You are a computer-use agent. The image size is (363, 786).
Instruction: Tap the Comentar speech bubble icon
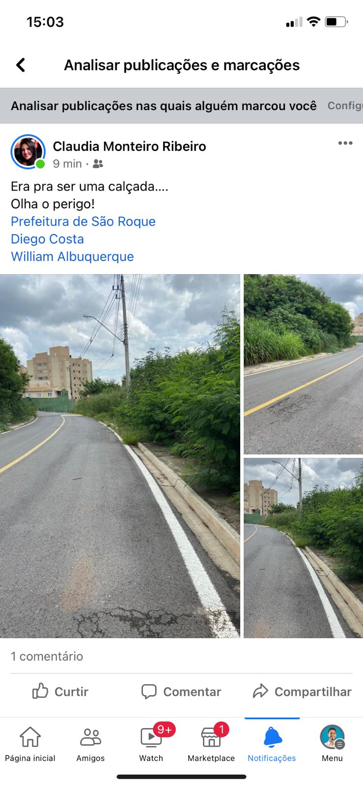(x=149, y=691)
